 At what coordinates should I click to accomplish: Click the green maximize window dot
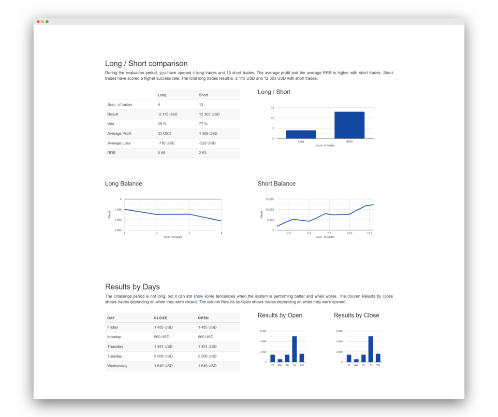point(47,22)
